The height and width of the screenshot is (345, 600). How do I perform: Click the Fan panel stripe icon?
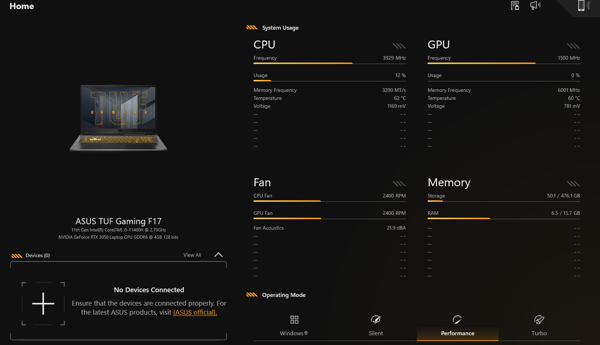(x=399, y=184)
